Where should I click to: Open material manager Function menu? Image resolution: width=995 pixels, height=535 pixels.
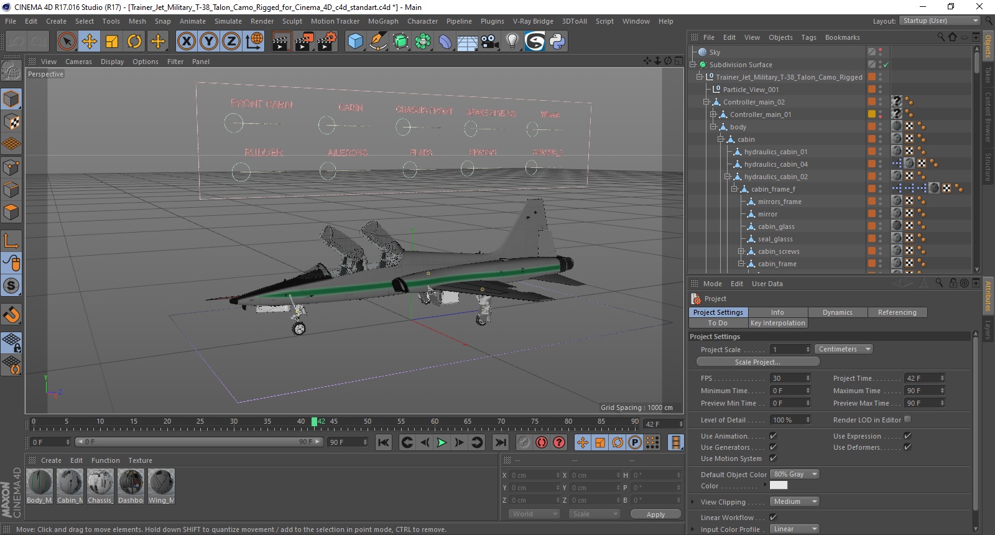click(106, 460)
